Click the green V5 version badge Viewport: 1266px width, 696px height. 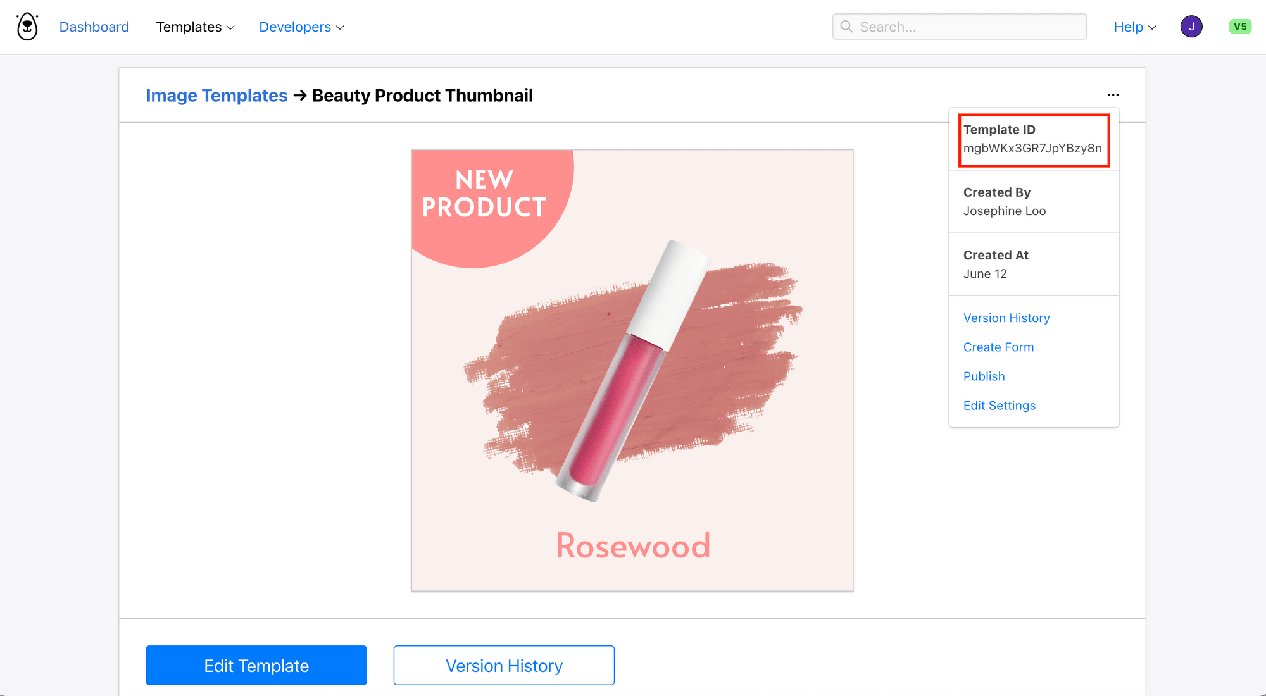pyautogui.click(x=1240, y=27)
